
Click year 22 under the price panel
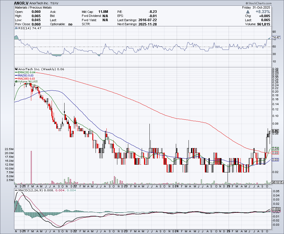click(75, 186)
